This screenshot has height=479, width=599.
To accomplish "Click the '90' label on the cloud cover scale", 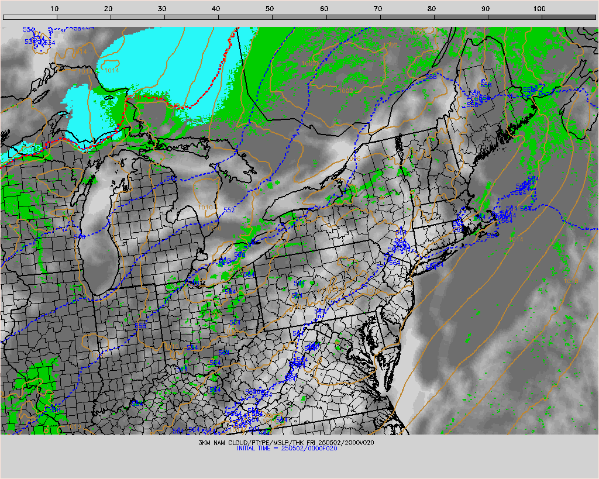I will (x=486, y=9).
